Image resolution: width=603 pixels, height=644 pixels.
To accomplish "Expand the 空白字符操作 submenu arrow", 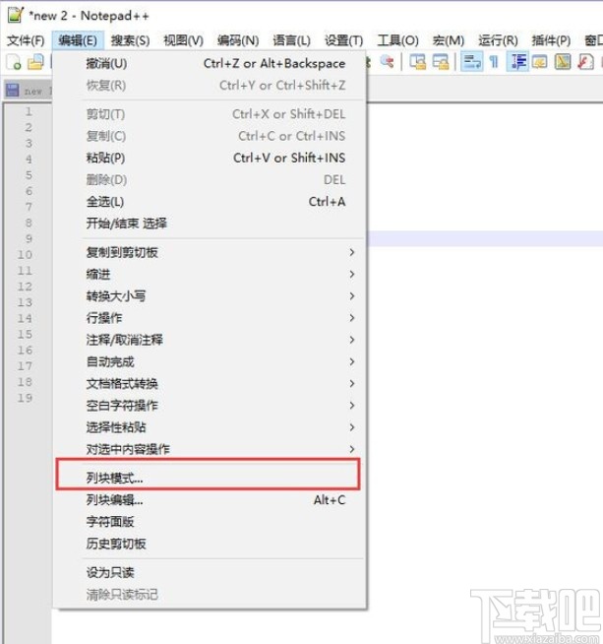I will (x=352, y=405).
